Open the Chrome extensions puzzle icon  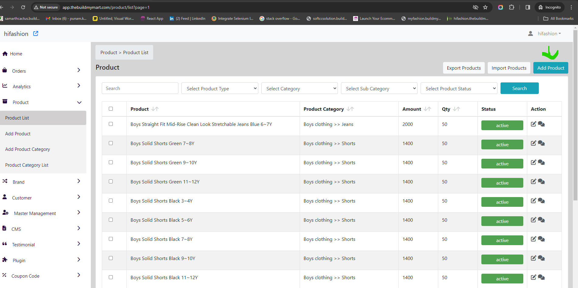512,7
